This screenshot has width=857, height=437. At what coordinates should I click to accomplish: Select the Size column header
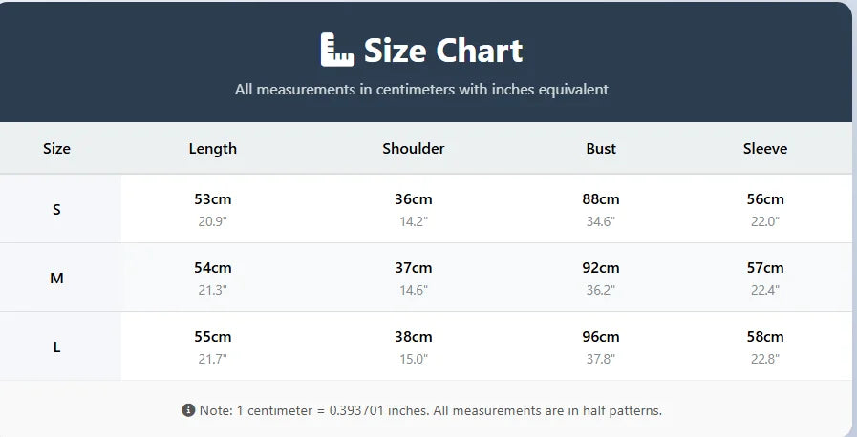56,149
